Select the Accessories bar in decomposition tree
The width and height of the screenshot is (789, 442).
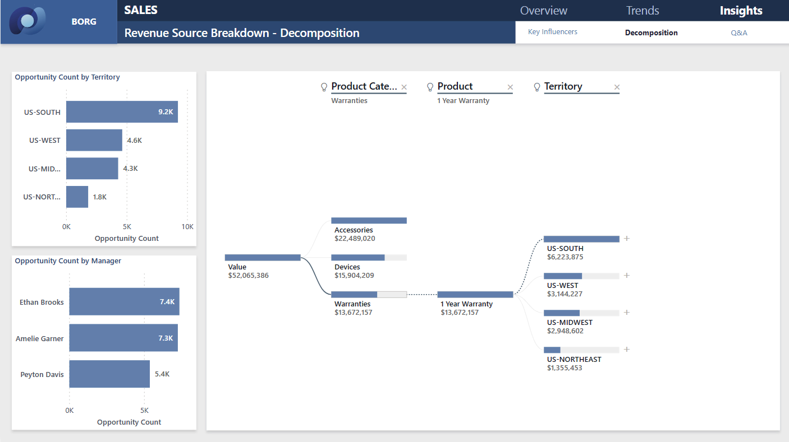click(x=369, y=221)
